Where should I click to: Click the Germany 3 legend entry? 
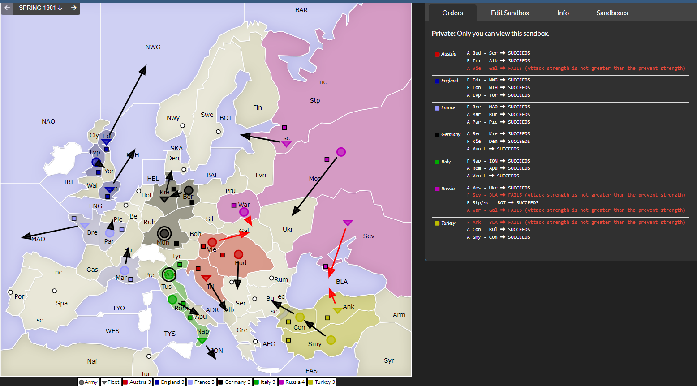[x=234, y=382]
